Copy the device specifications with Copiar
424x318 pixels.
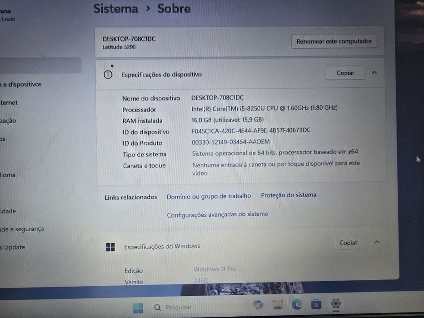345,73
